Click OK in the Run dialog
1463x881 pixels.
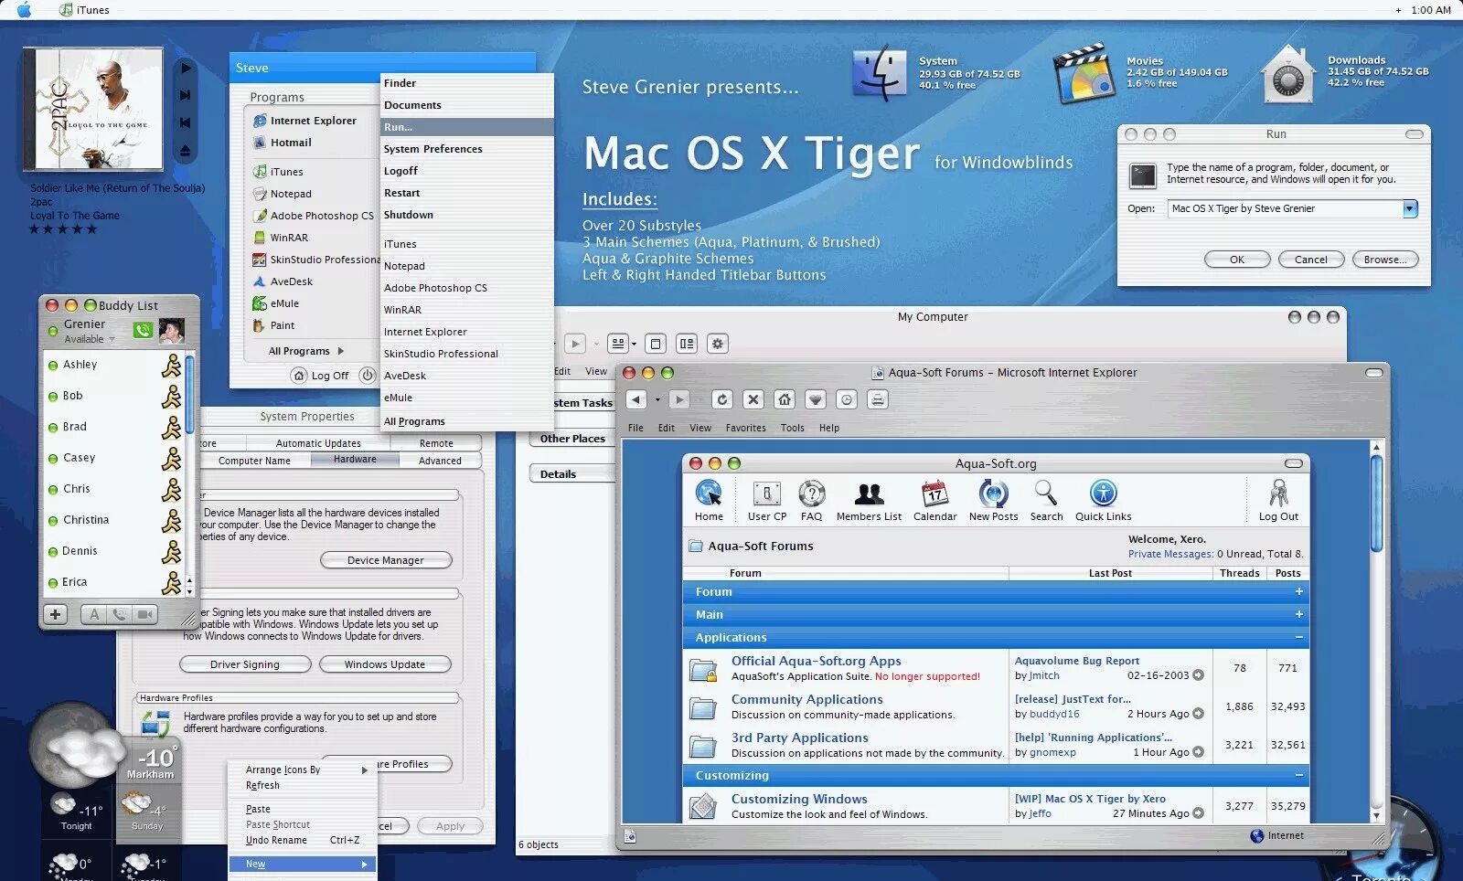tap(1237, 260)
